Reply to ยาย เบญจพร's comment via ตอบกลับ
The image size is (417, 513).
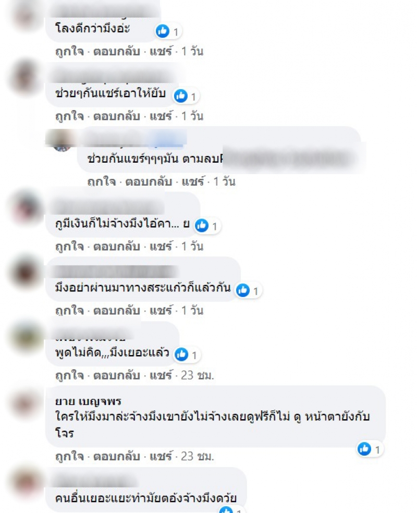117,456
